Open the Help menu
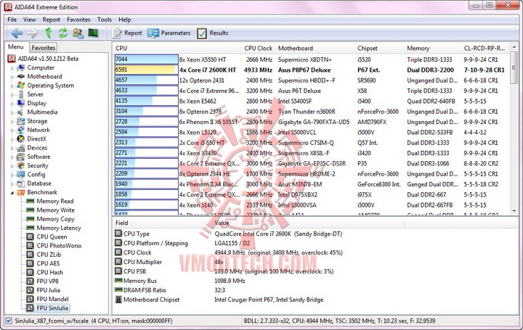 click(124, 20)
